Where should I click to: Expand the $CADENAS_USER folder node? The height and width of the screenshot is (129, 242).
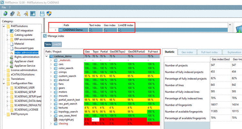(x=7, y=88)
